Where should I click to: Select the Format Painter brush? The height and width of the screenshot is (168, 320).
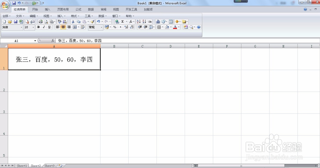92,21
